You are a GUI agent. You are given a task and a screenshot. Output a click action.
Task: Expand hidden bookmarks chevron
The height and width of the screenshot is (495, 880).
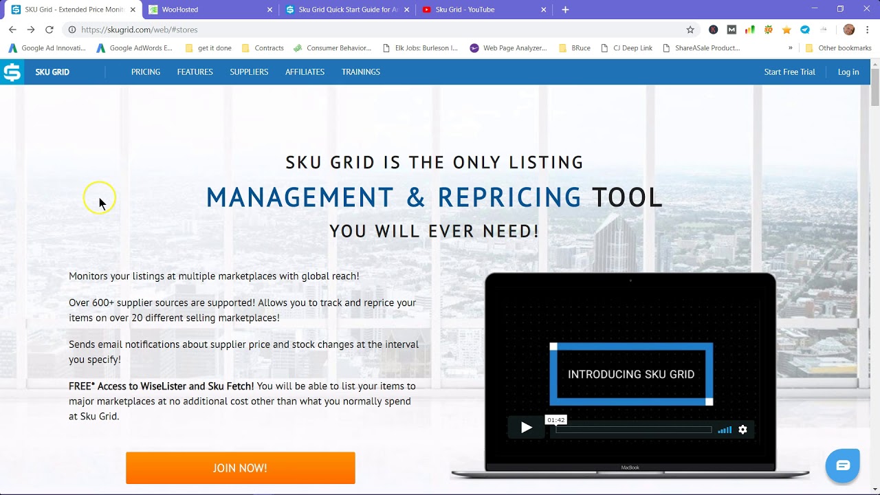click(791, 48)
